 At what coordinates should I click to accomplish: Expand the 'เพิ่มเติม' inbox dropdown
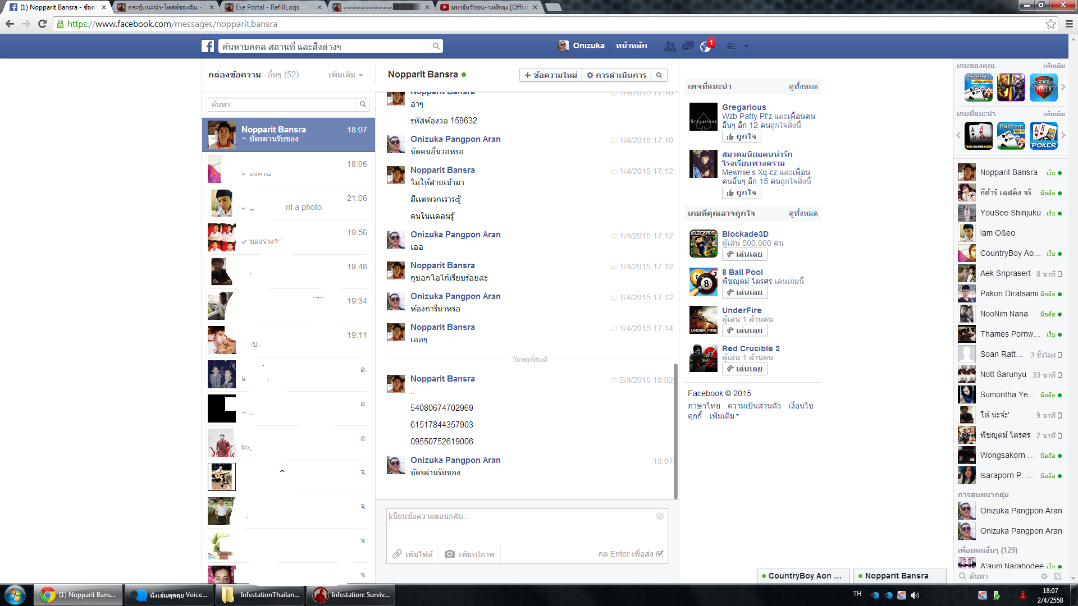tap(345, 75)
